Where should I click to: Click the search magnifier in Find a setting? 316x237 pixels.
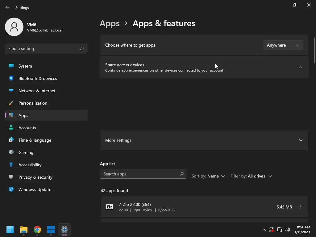pos(82,48)
